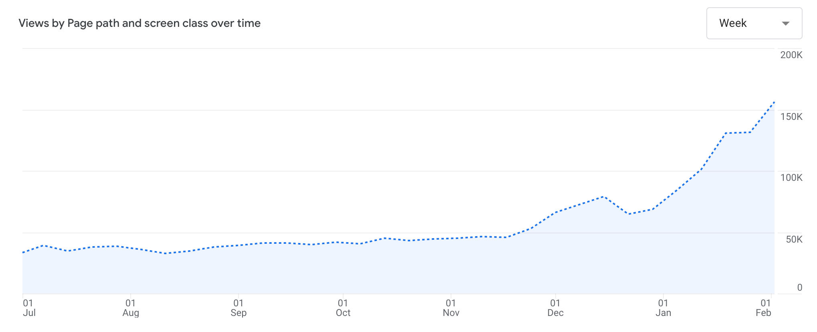
Task: Click the 01 Nov axis label
Action: point(451,308)
